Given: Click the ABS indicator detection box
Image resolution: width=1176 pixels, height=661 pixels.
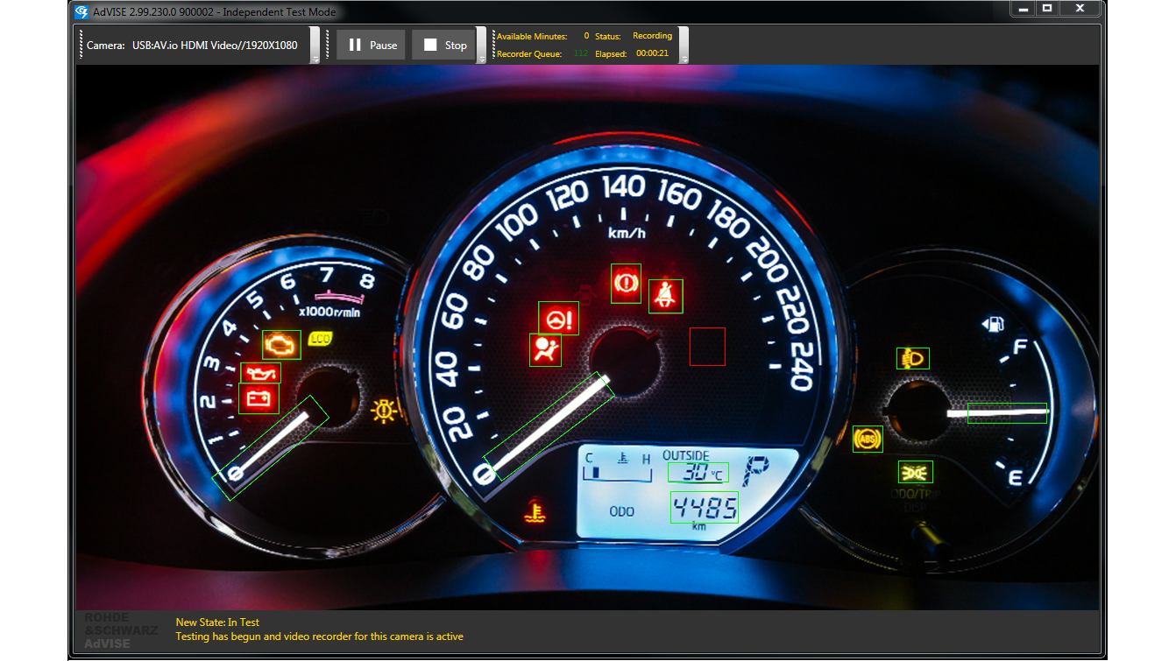Looking at the screenshot, I should 868,439.
